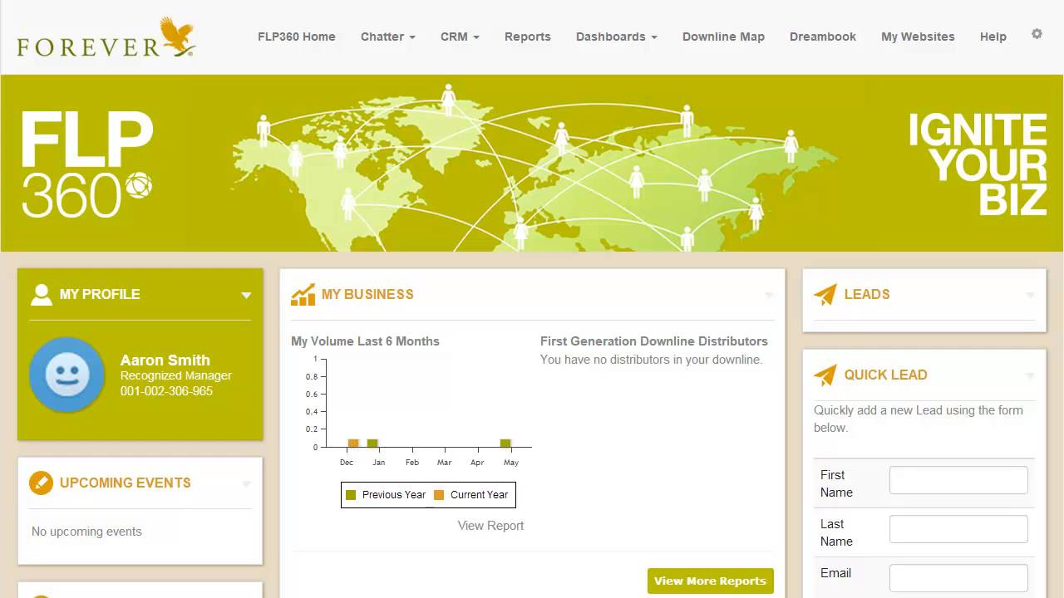
Task: Open the settings gear icon
Action: pyautogui.click(x=1037, y=34)
